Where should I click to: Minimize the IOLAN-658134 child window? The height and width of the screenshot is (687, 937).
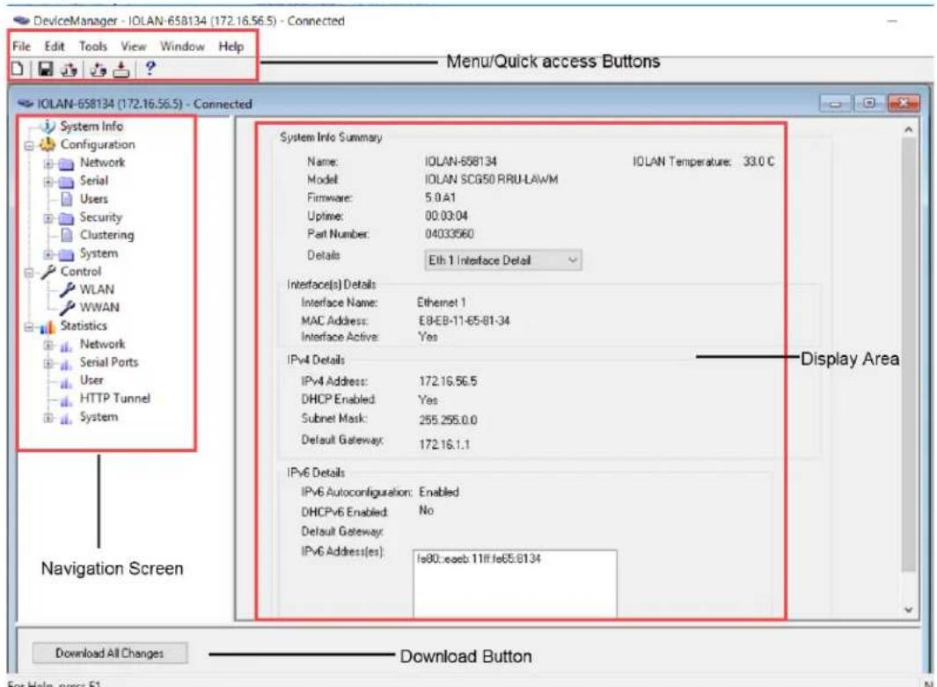(836, 104)
